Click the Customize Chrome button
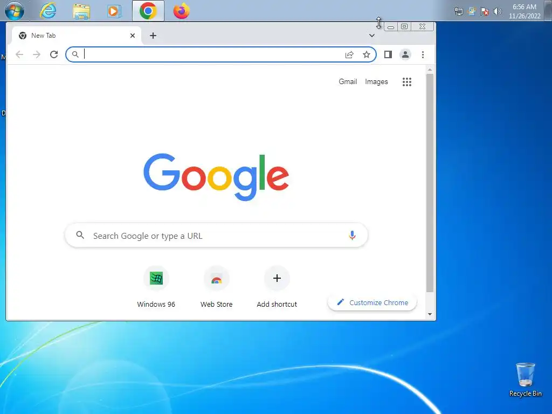 [372, 303]
